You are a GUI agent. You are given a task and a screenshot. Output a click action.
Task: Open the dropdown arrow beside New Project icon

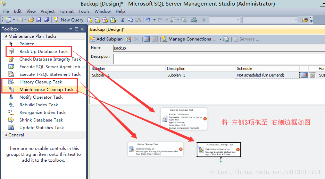coord(14,20)
